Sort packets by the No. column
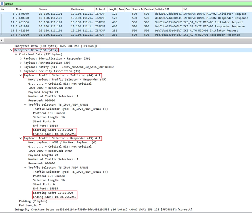The height and width of the screenshot is (213, 252). pos(7,9)
